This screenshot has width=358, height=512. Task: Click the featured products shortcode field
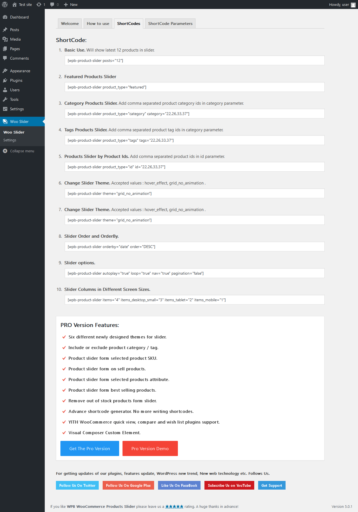[194, 87]
